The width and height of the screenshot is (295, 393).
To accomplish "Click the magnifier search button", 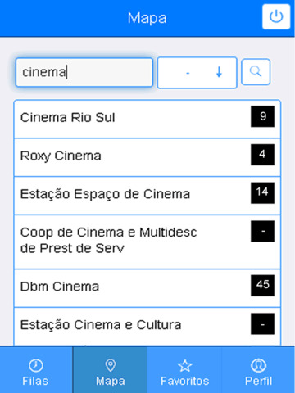I will click(x=256, y=72).
